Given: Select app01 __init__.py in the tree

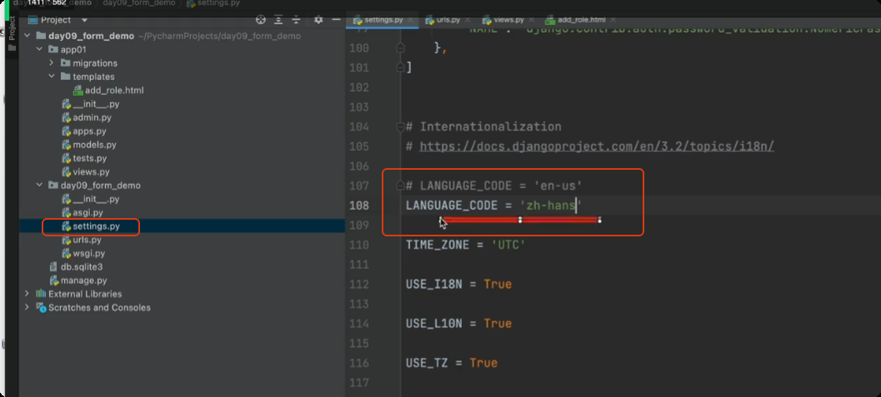Looking at the screenshot, I should 91,104.
